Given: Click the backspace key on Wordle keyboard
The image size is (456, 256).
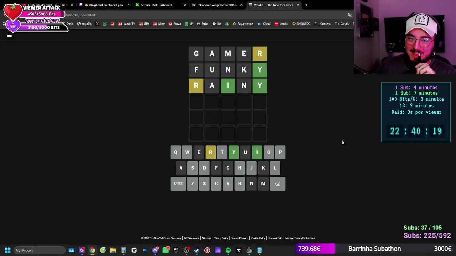Looking at the screenshot, I should point(278,183).
